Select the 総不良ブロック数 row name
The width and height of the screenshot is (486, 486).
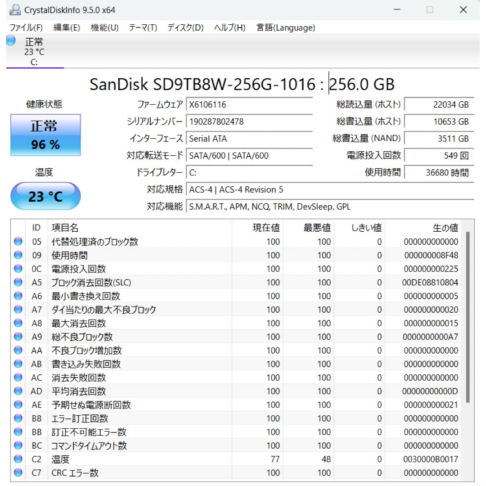[82, 337]
